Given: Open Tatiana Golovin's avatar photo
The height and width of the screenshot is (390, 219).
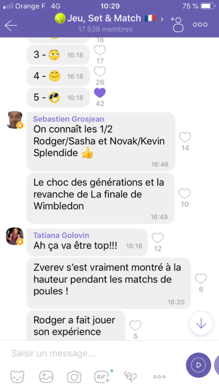Looking at the screenshot, I should click(15, 236).
